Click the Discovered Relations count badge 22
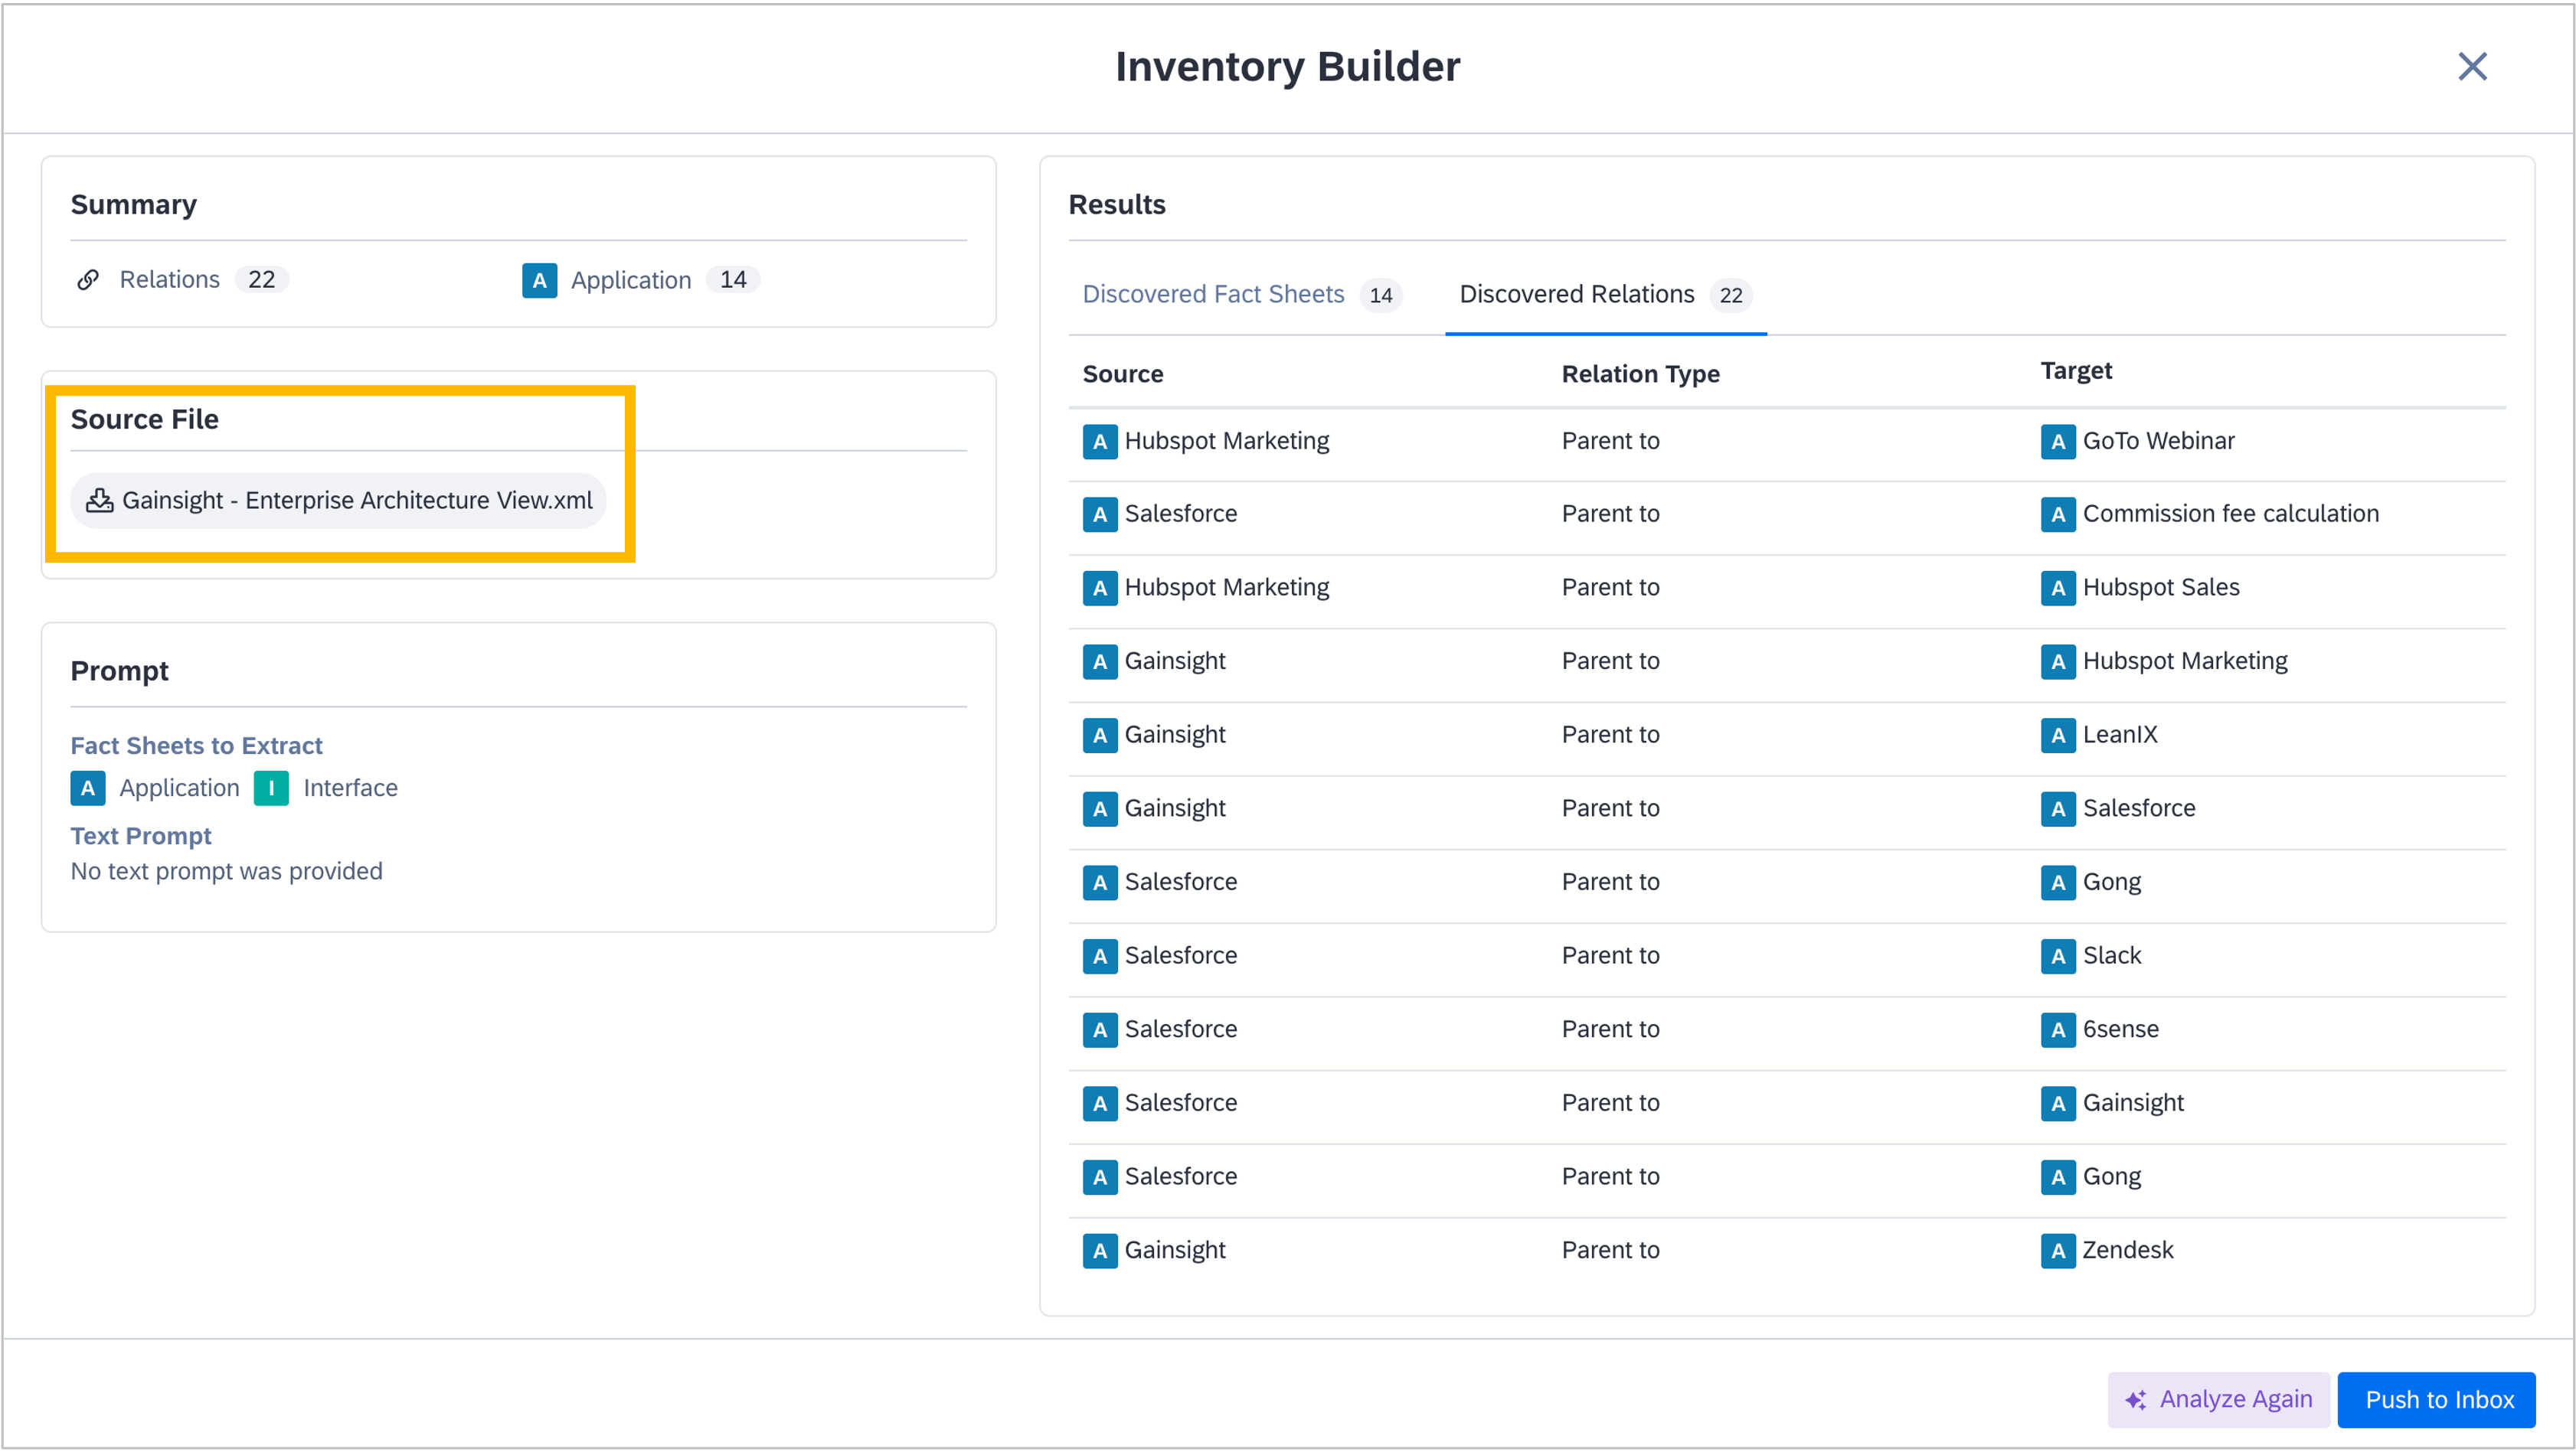 [x=1730, y=295]
